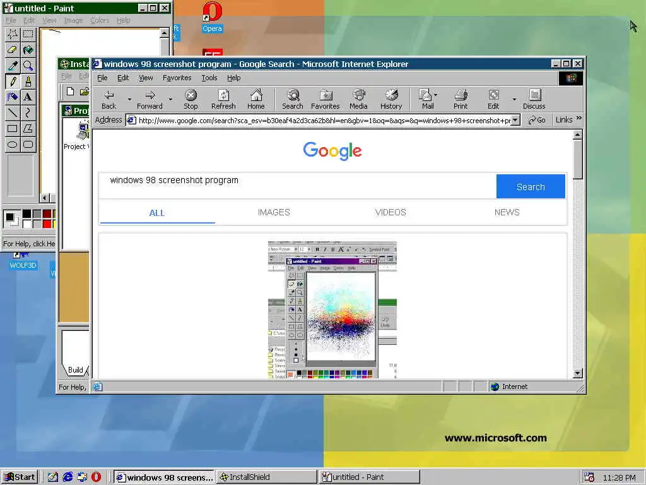Open the Favorites menu in Internet Explorer

(x=177, y=78)
